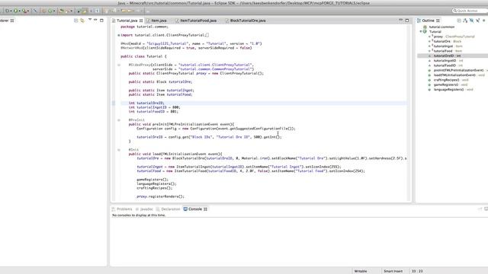Click the cursor position indicator in status bar

point(417,271)
